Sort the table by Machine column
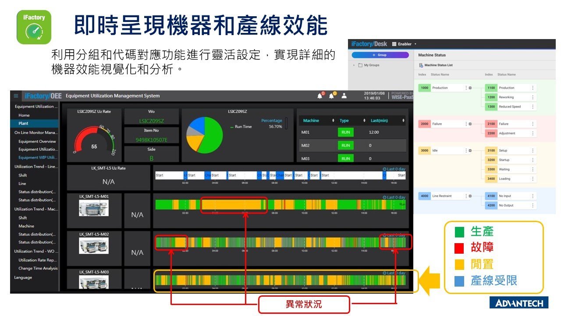The height and width of the screenshot is (316, 561). click(333, 120)
